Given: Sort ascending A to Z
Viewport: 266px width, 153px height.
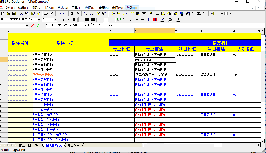Looking at the screenshot, I should tap(85, 13).
